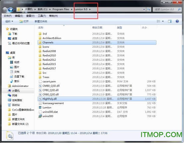
Task: Sort by the 大小 column header
Action: (144, 28)
